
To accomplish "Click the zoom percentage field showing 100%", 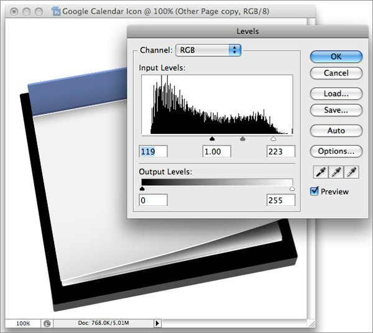I will pyautogui.click(x=23, y=323).
